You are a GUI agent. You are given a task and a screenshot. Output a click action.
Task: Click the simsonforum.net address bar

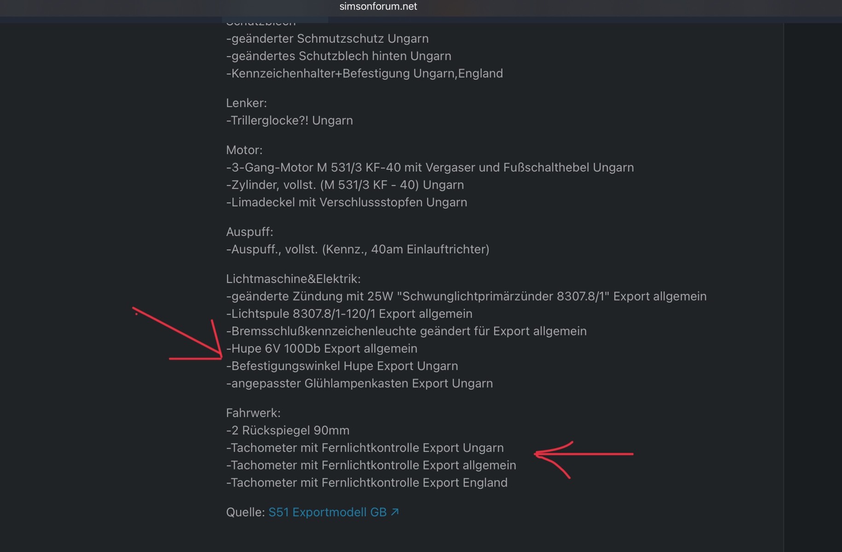point(378,7)
